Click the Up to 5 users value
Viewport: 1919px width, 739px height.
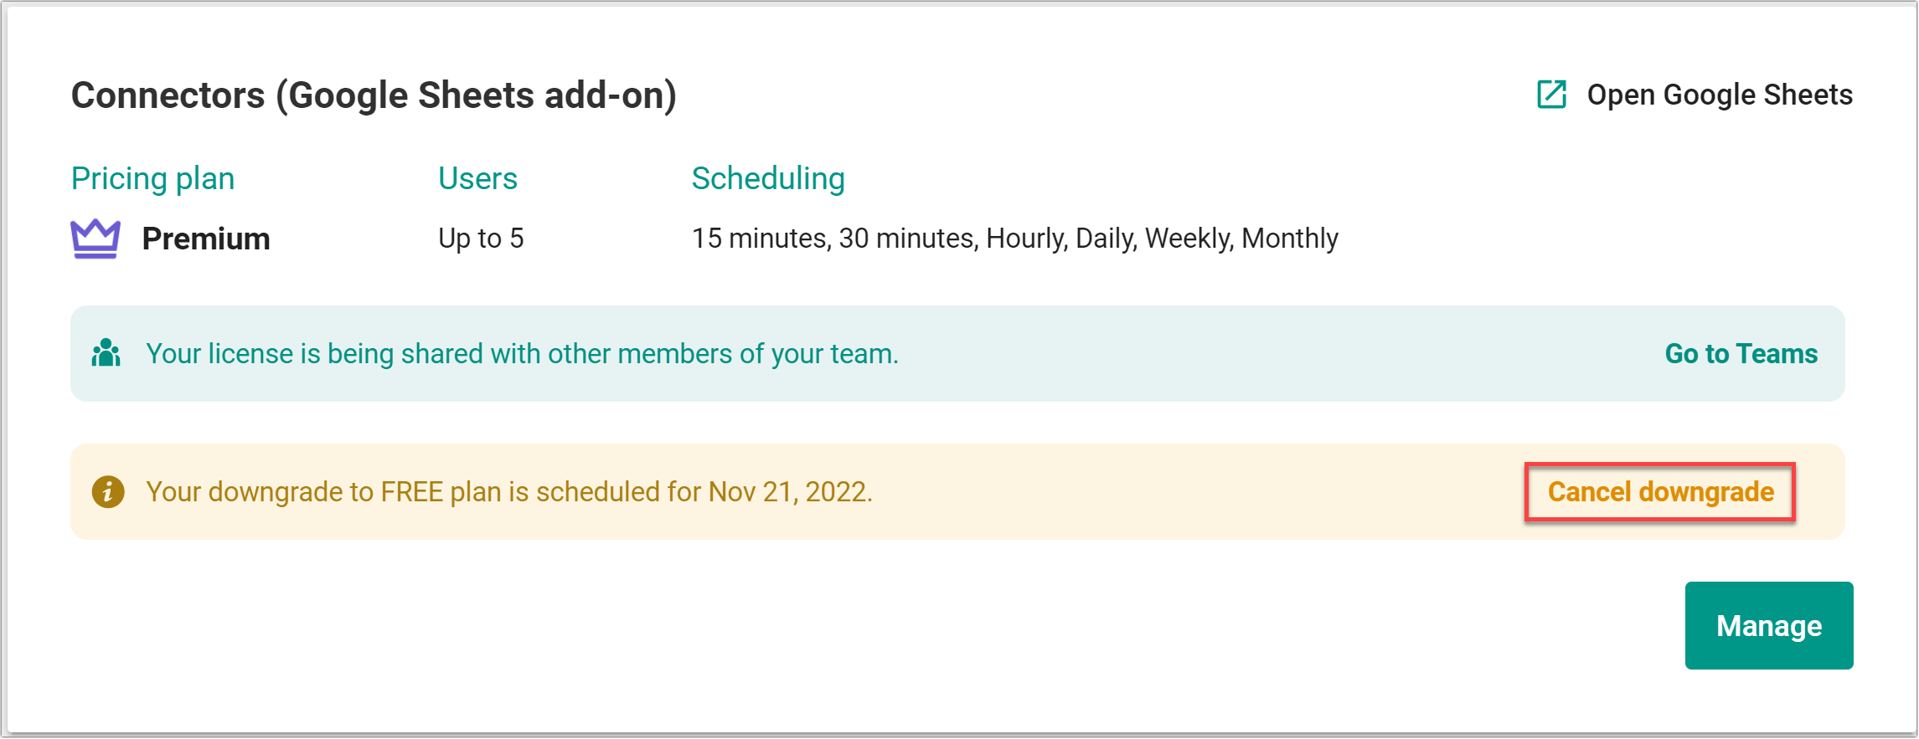[481, 239]
